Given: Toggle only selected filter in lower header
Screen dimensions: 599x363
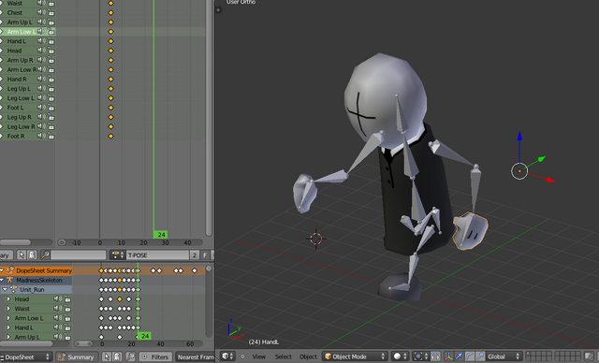Looking at the screenshot, I should tap(107, 357).
